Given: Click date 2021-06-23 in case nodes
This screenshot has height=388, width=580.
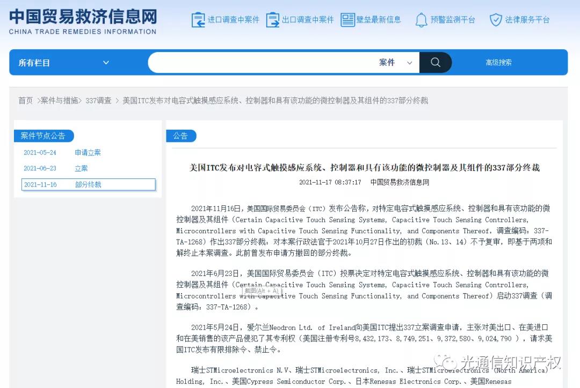Looking at the screenshot, I should coord(40,168).
